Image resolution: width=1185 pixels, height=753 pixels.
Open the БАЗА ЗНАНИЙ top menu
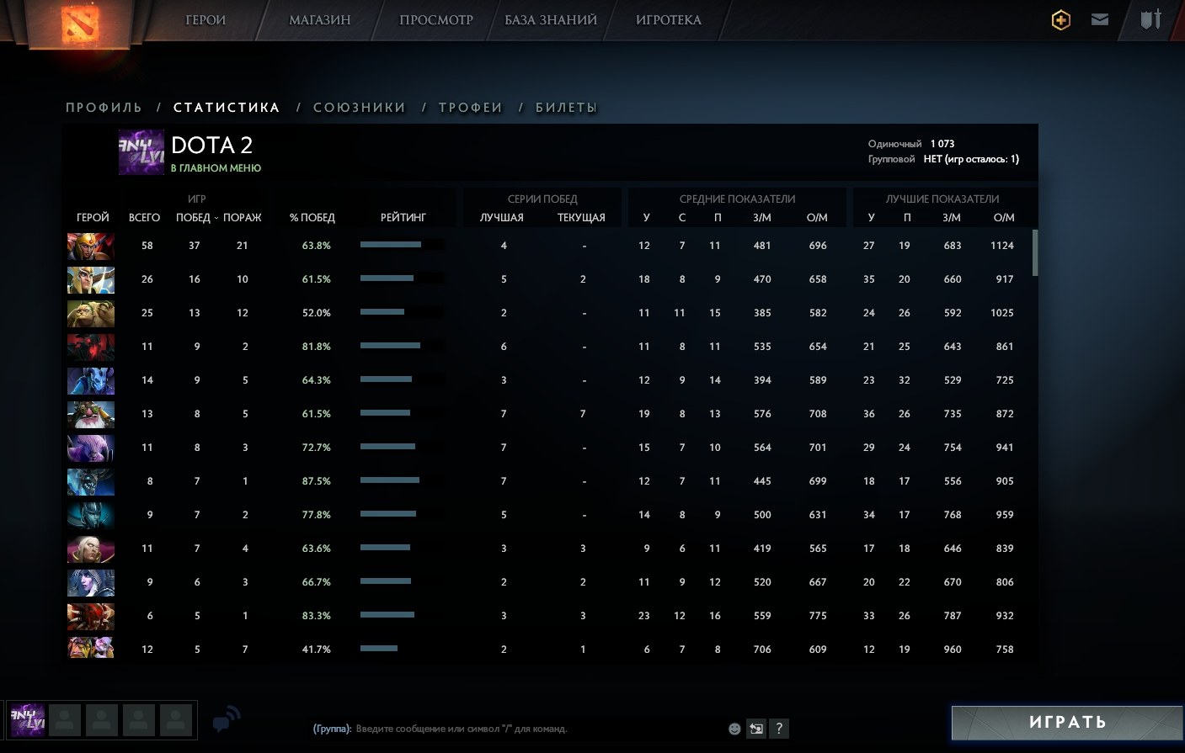(551, 20)
